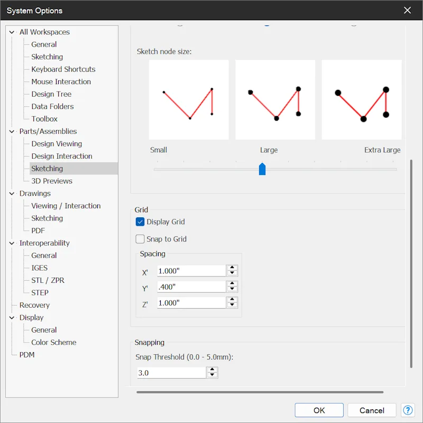Image resolution: width=423 pixels, height=423 pixels.
Task: Collapse the Parts/Assemblies tree node
Action: point(12,131)
